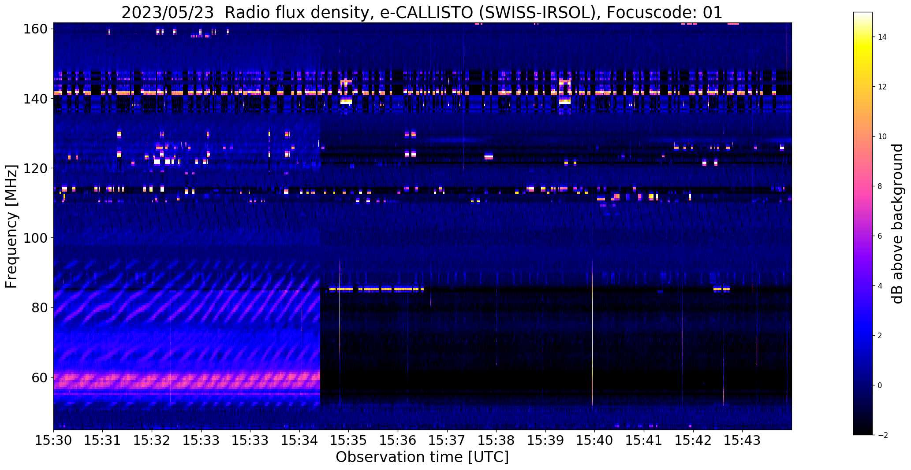
Task: Click the 15:36 time tick label
Action: click(398, 440)
